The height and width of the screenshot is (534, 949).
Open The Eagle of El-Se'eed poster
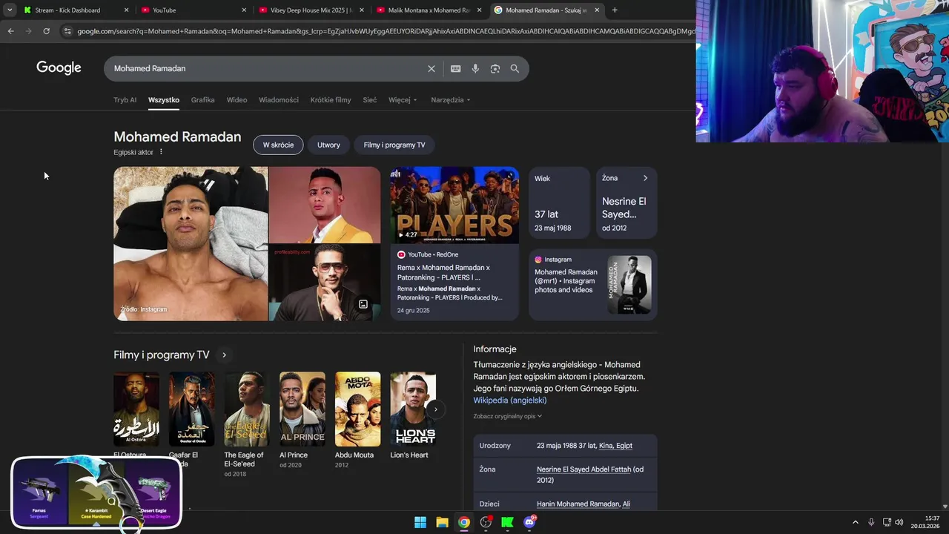coord(247,409)
